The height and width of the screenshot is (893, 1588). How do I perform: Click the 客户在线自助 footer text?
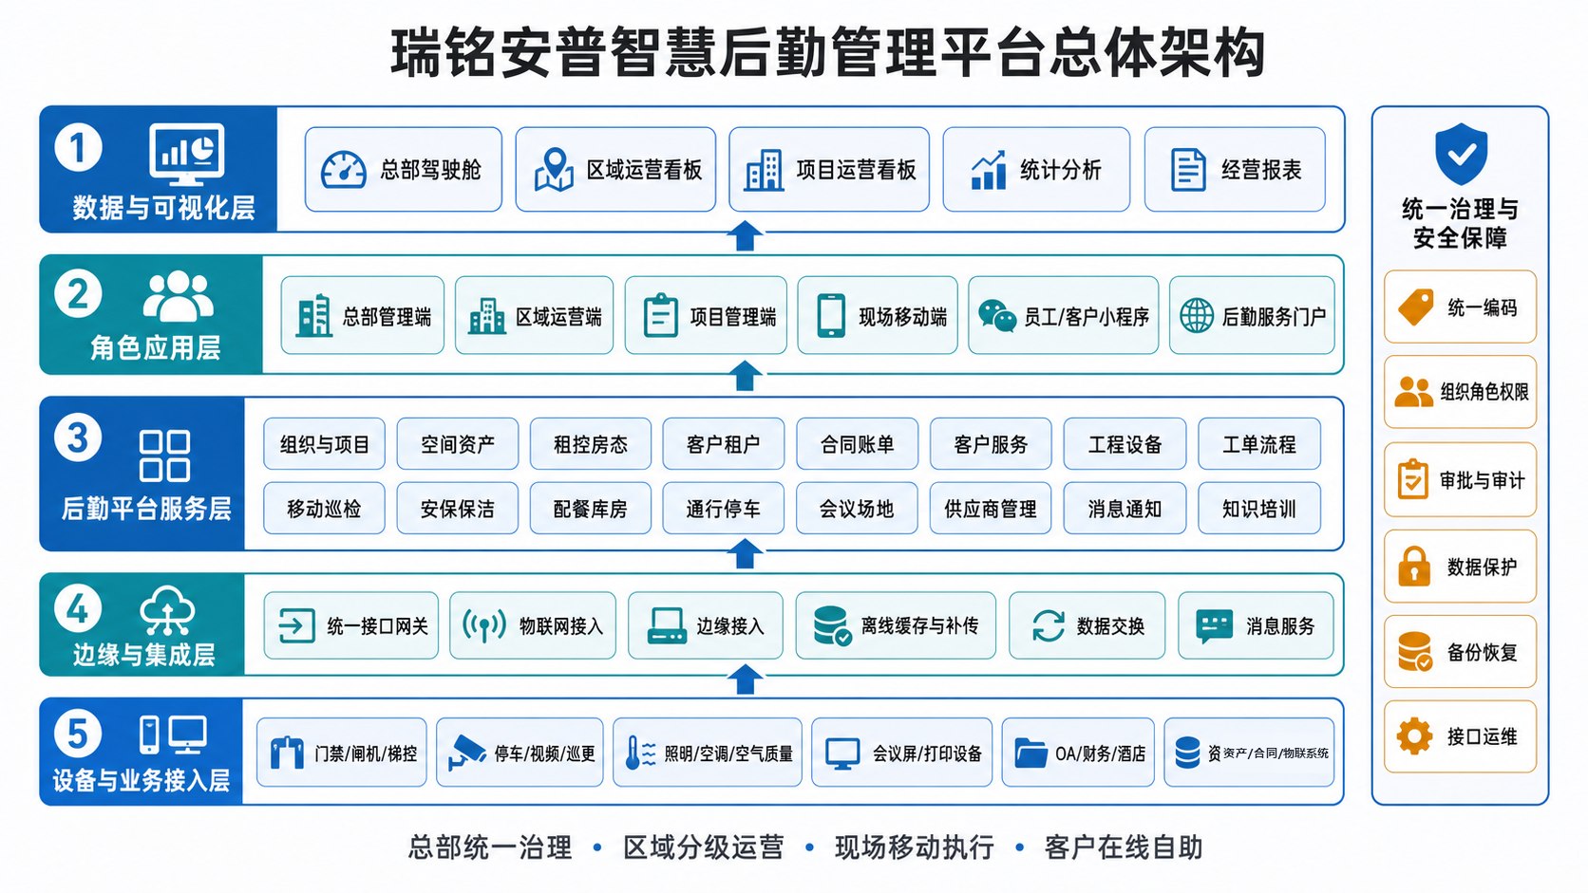1124,846
